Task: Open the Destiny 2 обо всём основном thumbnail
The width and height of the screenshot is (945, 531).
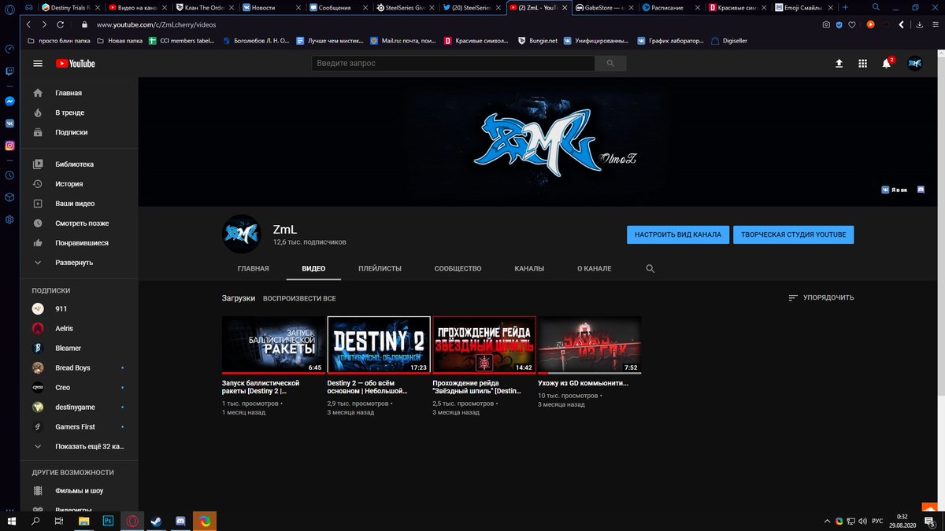Action: [x=379, y=345]
